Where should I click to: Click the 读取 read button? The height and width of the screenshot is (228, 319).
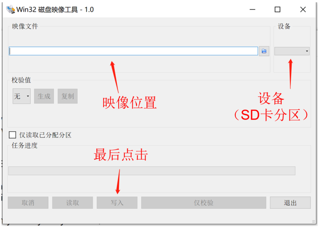click(x=72, y=202)
